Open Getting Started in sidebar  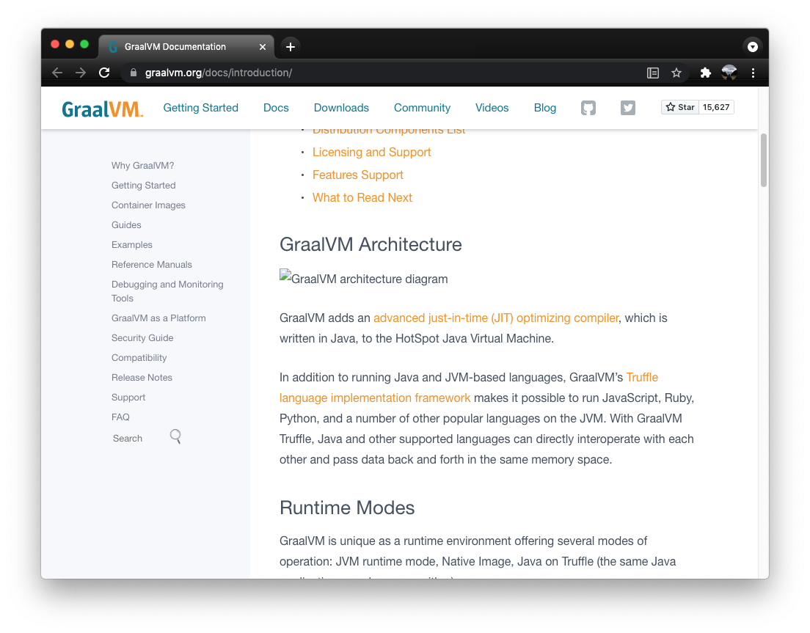[144, 186]
